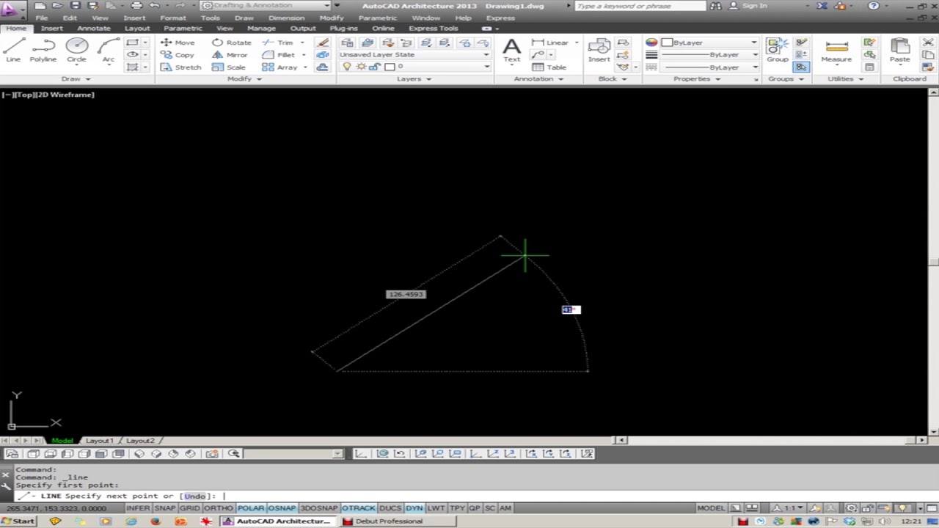Click the Move tool

[178, 43]
